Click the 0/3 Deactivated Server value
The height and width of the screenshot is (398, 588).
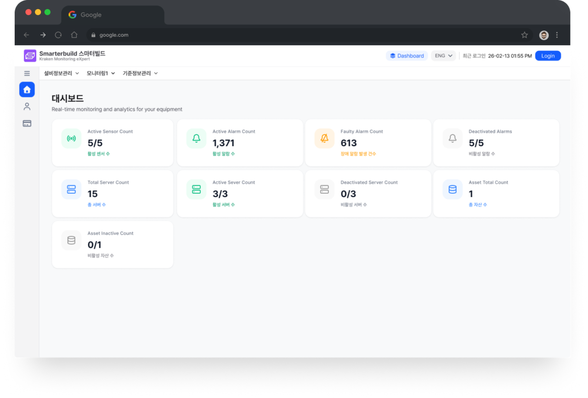348,194
